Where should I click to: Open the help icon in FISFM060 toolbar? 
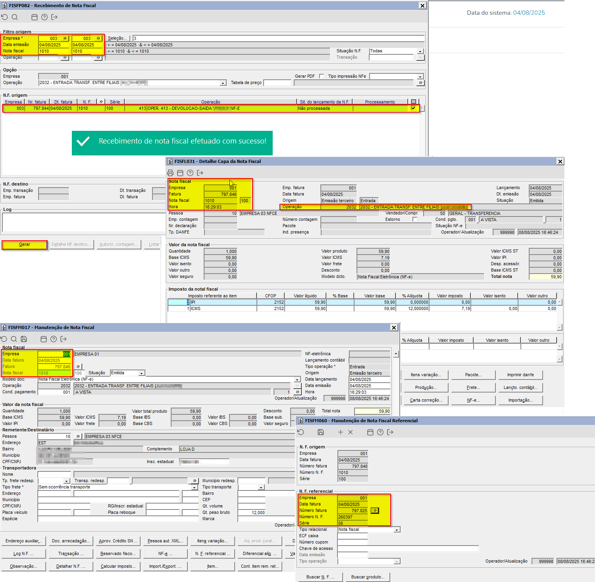[x=380, y=432]
